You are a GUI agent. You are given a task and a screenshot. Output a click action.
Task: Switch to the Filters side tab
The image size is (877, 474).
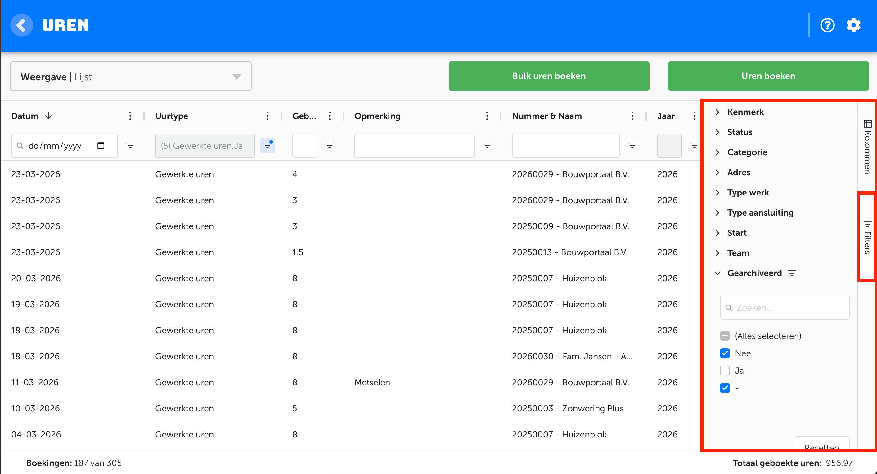pyautogui.click(x=867, y=237)
